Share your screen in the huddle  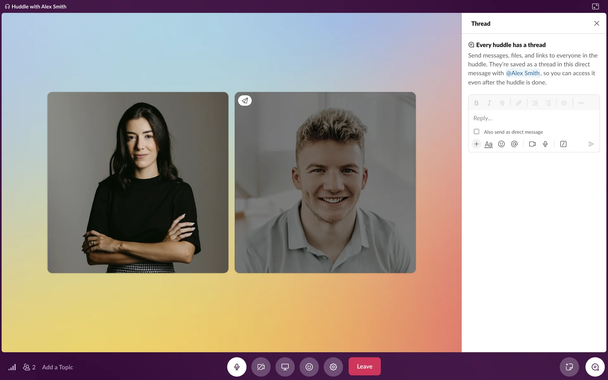[x=285, y=367]
